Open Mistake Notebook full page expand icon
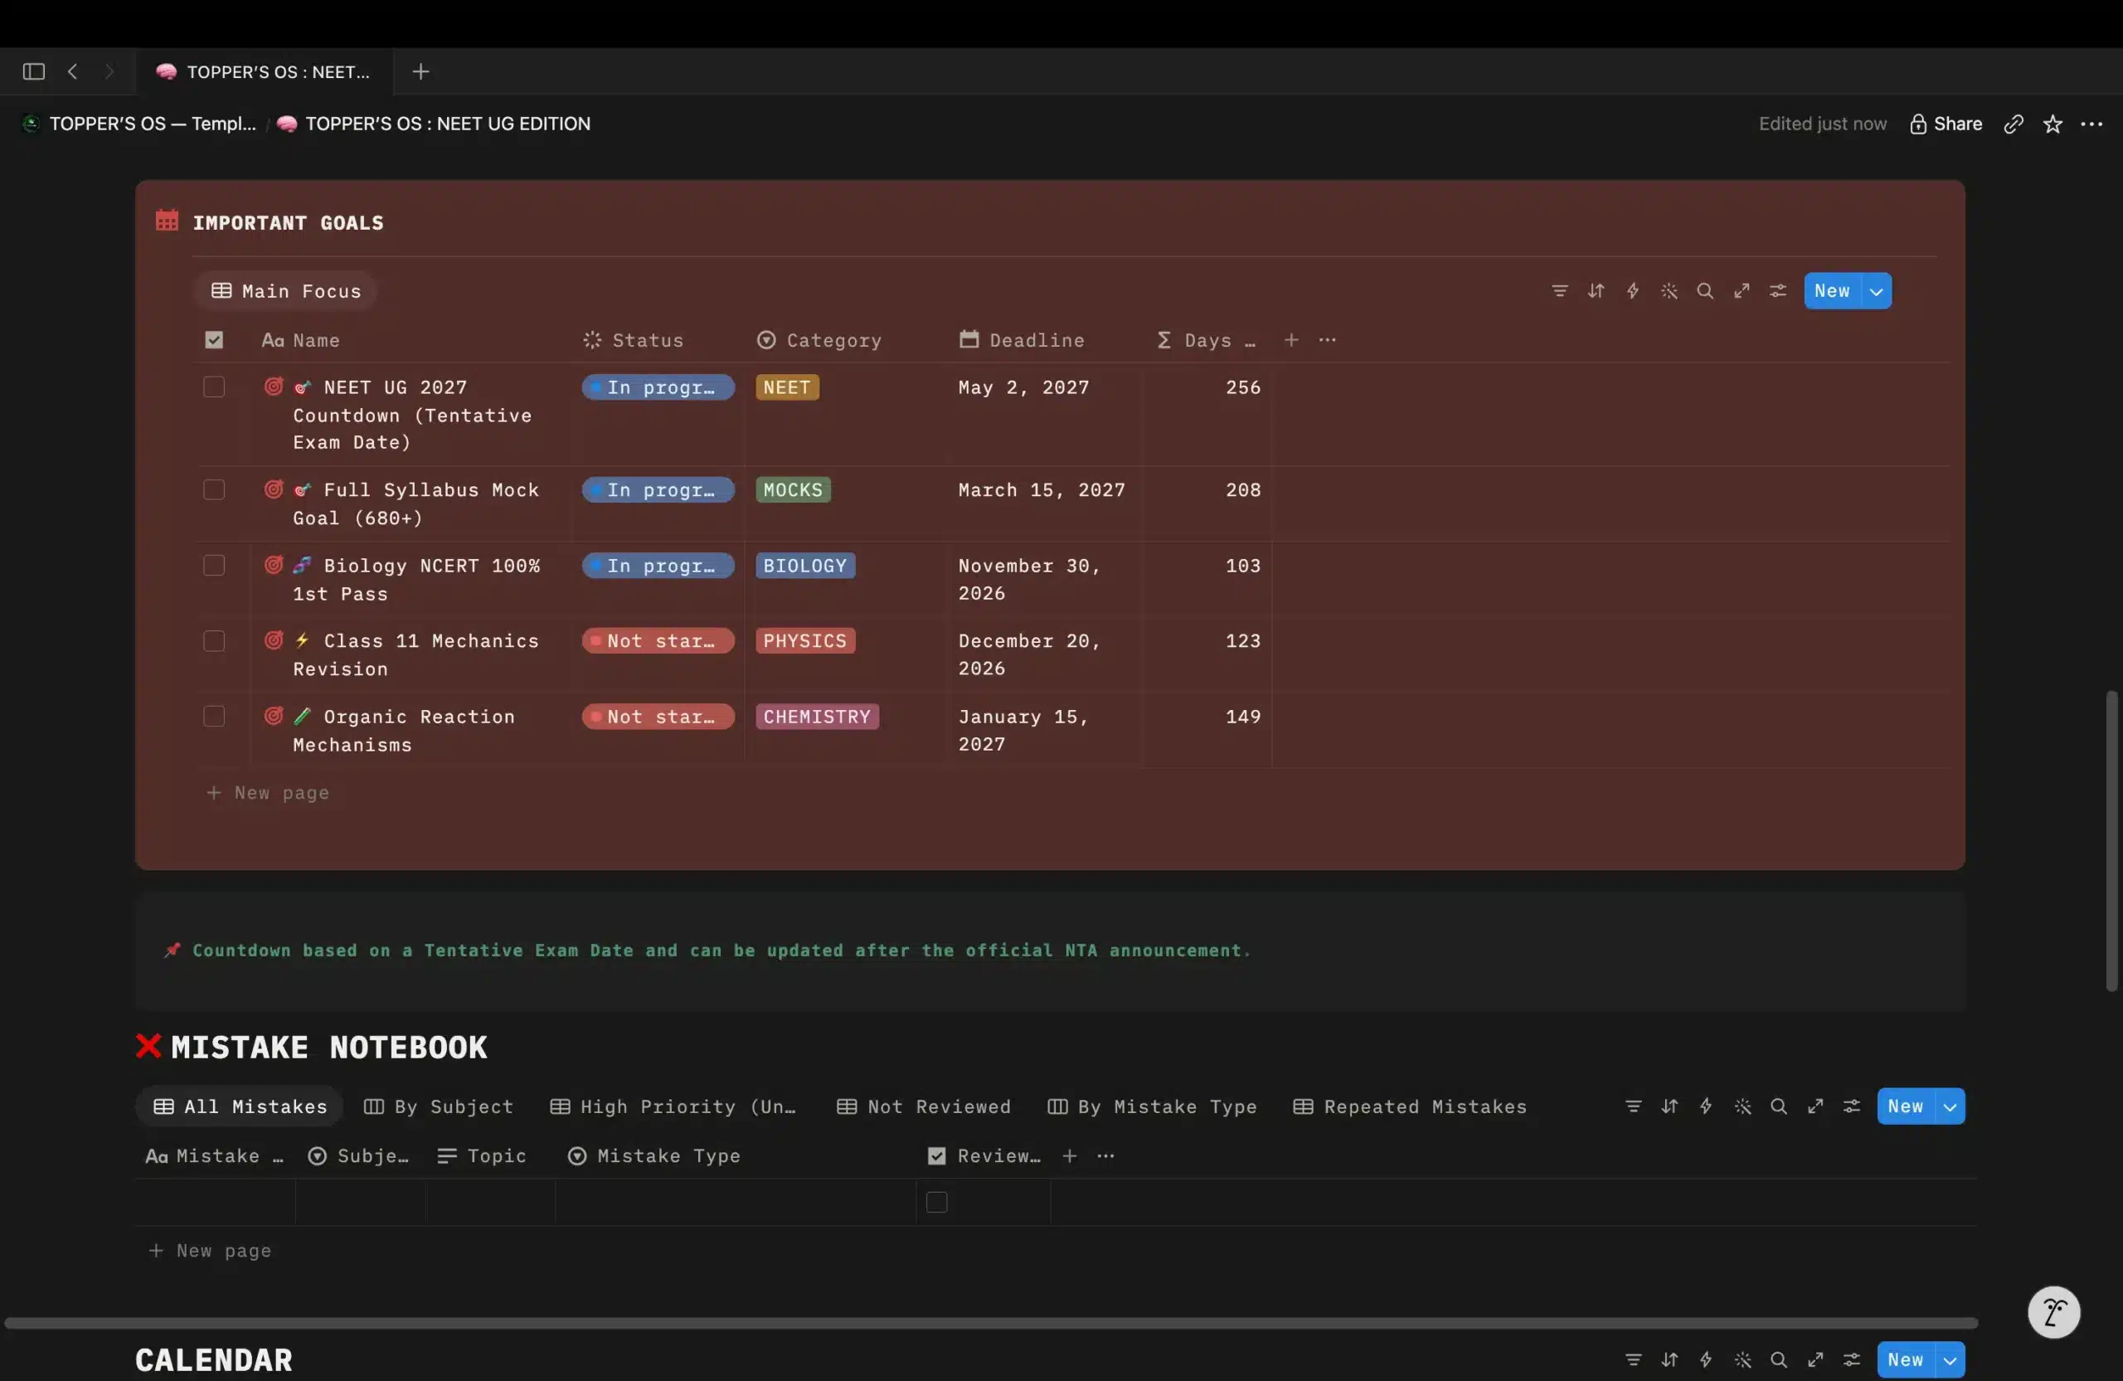 tap(1815, 1106)
